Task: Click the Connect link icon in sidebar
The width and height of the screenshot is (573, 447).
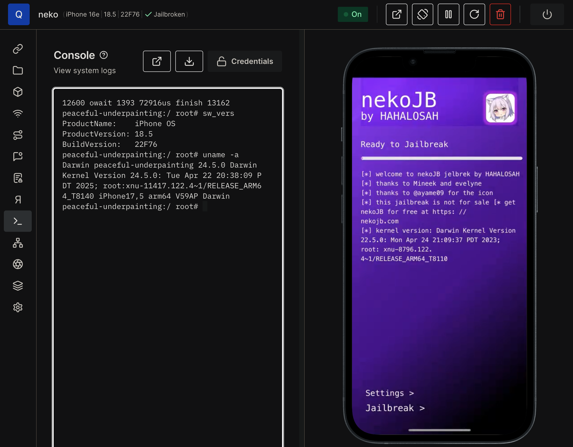Action: coord(18,49)
